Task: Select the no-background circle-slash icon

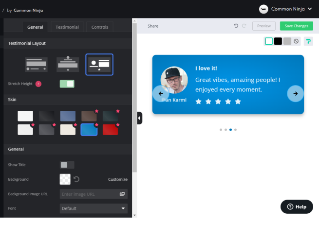Action: click(296, 41)
